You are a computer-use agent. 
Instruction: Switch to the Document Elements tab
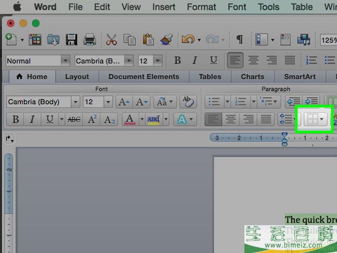(x=144, y=76)
